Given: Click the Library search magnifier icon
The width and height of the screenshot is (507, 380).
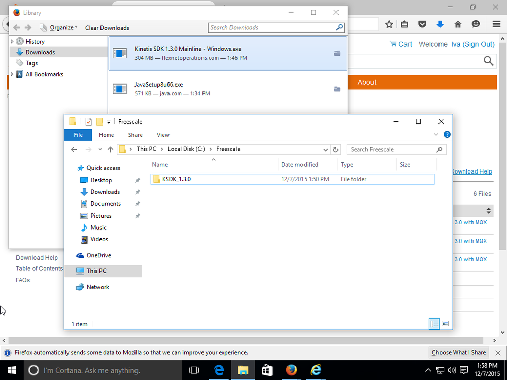Looking at the screenshot, I should click(339, 27).
